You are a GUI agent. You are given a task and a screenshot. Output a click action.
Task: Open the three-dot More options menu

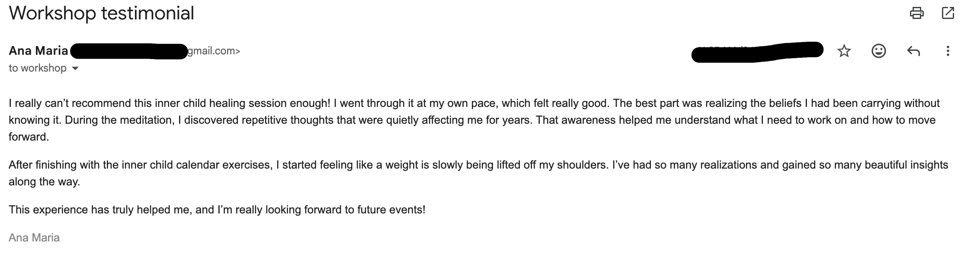pos(948,51)
